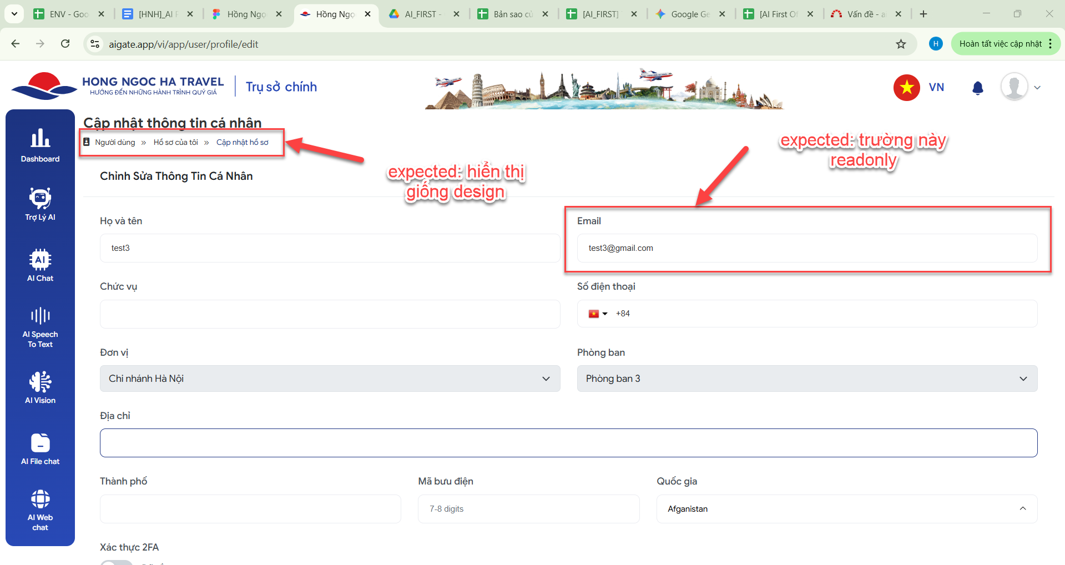Open the Dashboard sidebar icon
This screenshot has height=565, width=1065.
[40, 145]
